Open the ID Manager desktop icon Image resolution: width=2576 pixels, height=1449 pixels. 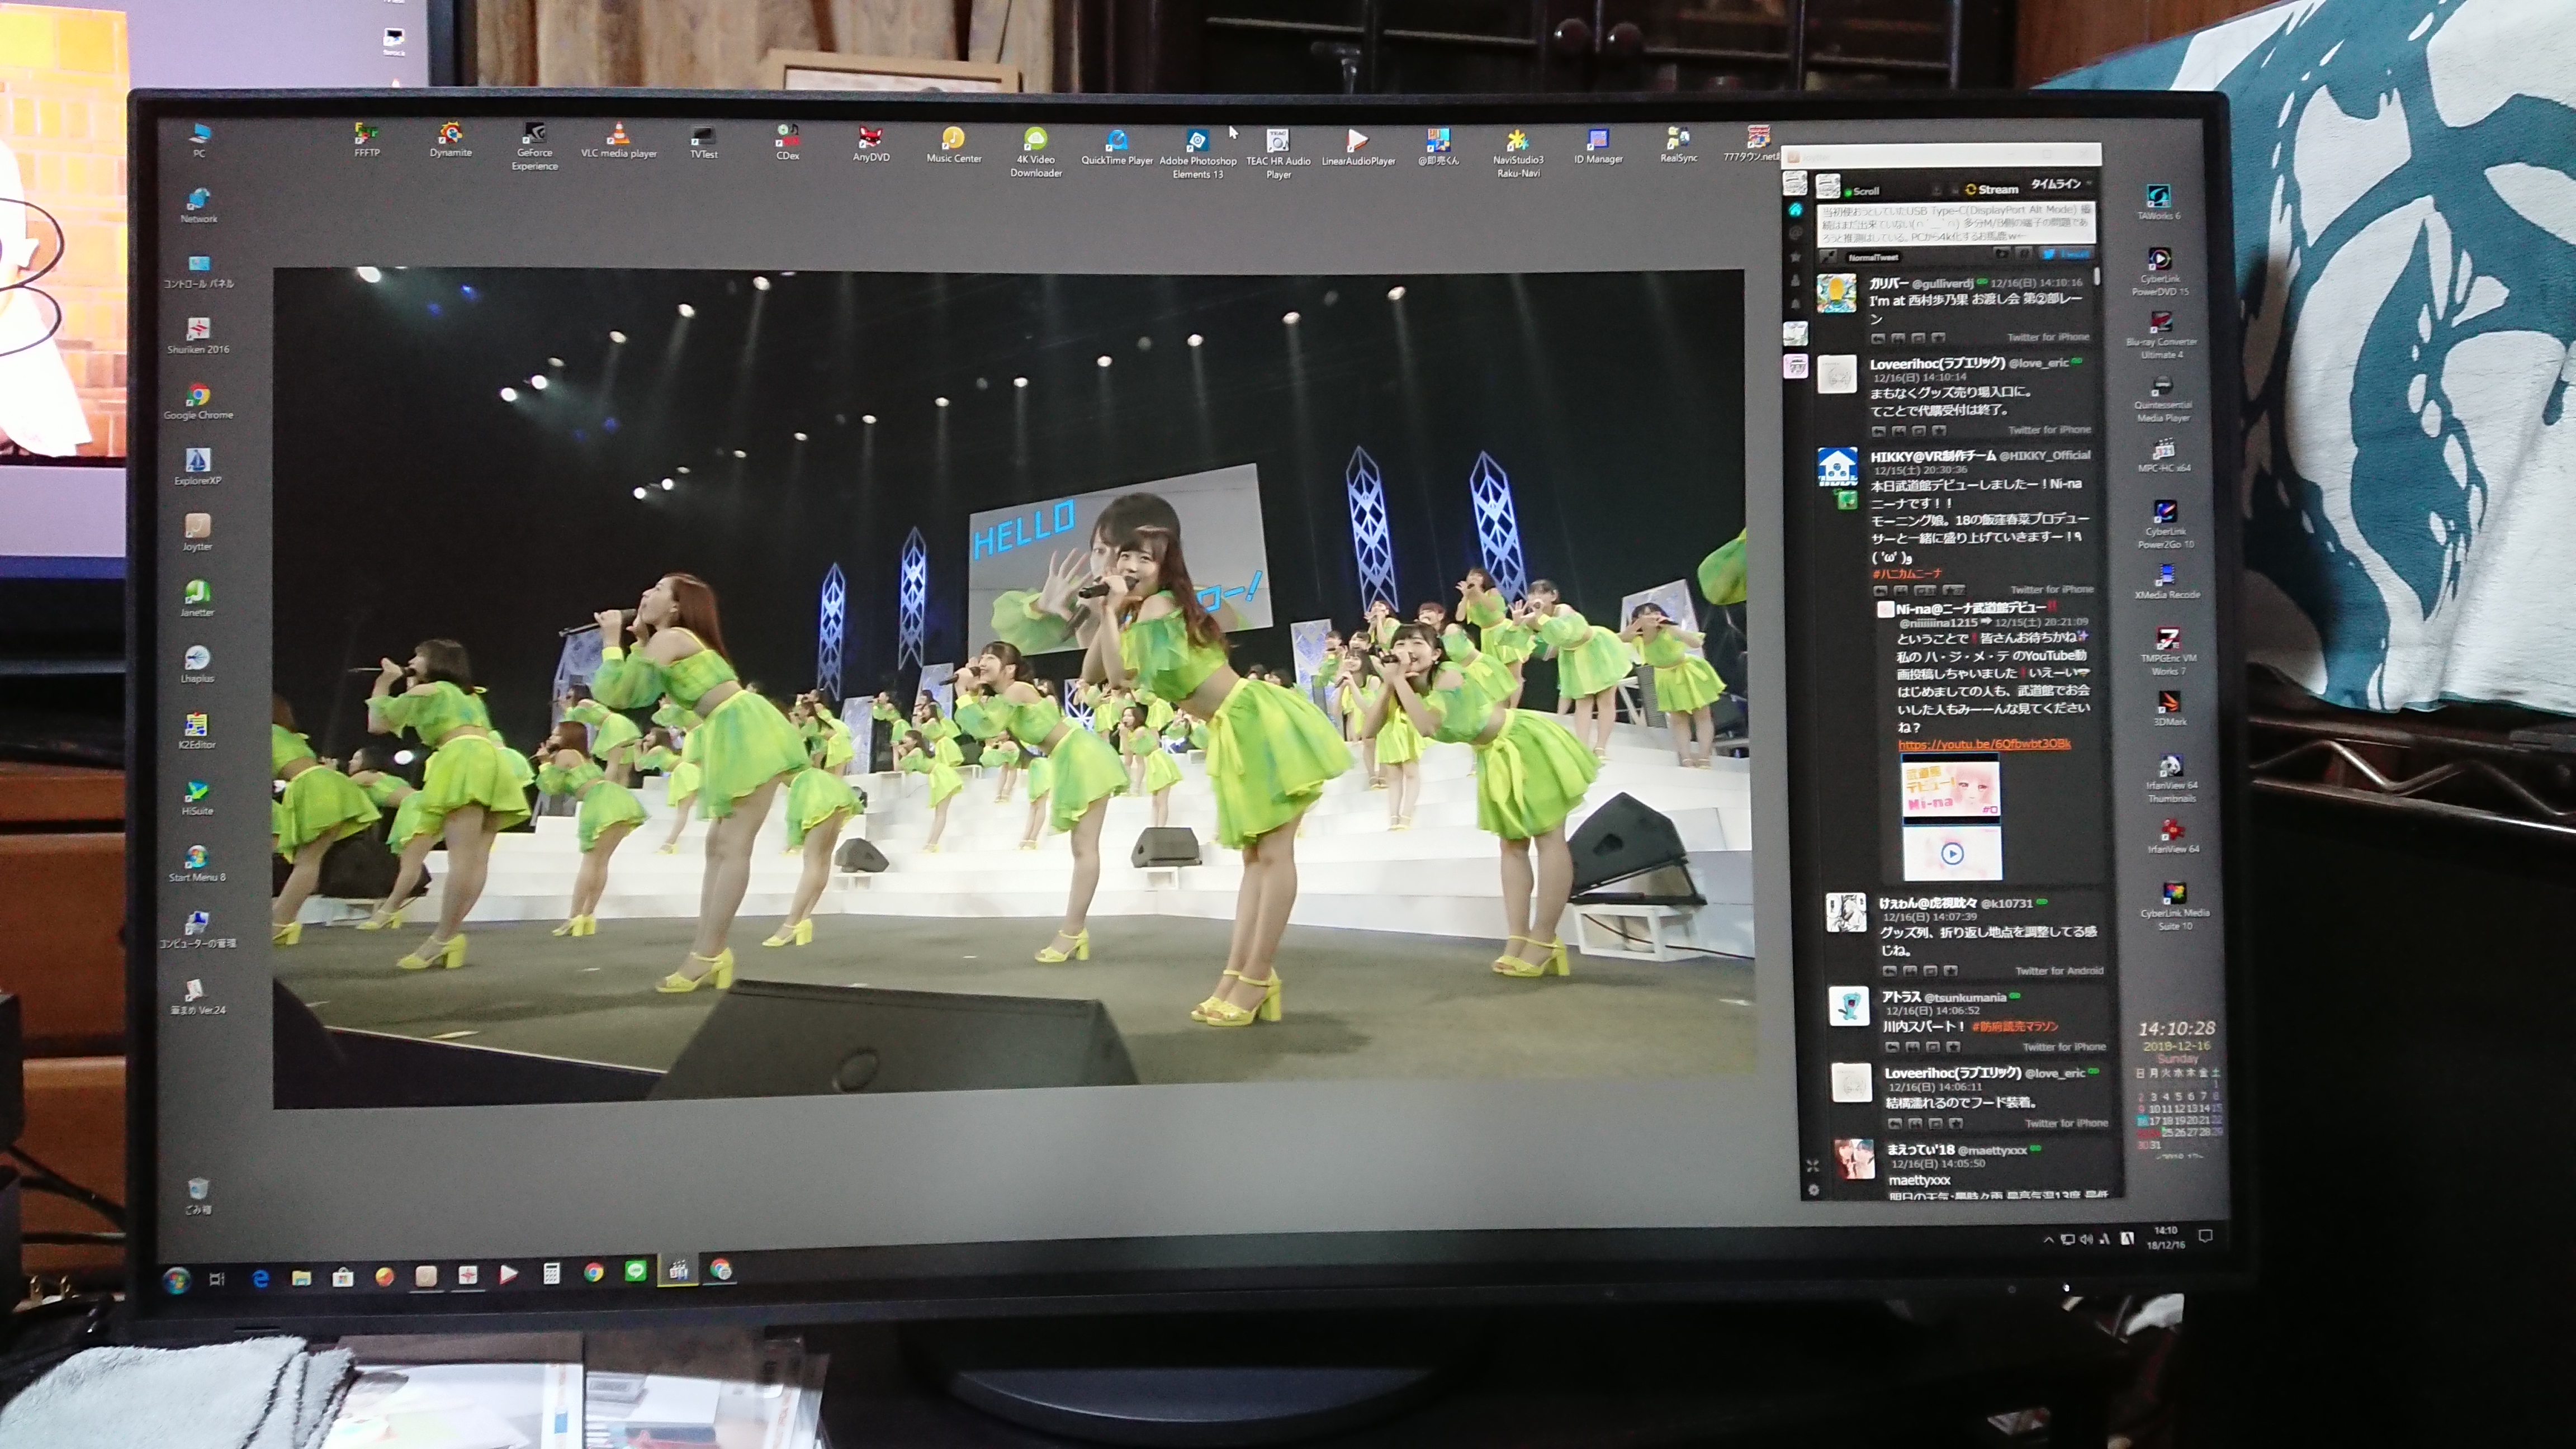(x=1597, y=145)
